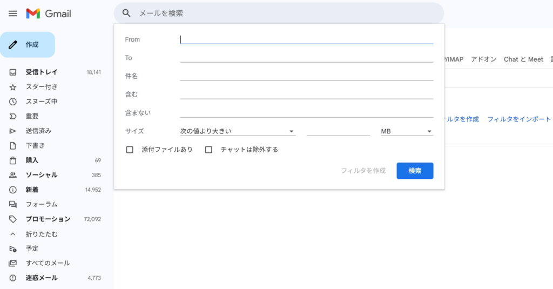Toggle チャットは除外する checkbox
Viewport: 553px width, 289px height.
coord(208,150)
